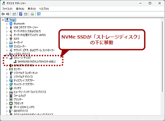Open the 操作(A) menu
This screenshot has width=165, height=121.
pos(20,9)
